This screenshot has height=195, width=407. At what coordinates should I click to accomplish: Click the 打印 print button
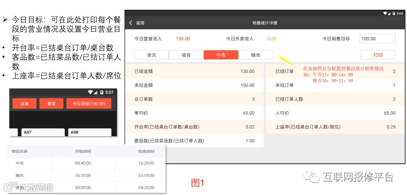coord(378,55)
